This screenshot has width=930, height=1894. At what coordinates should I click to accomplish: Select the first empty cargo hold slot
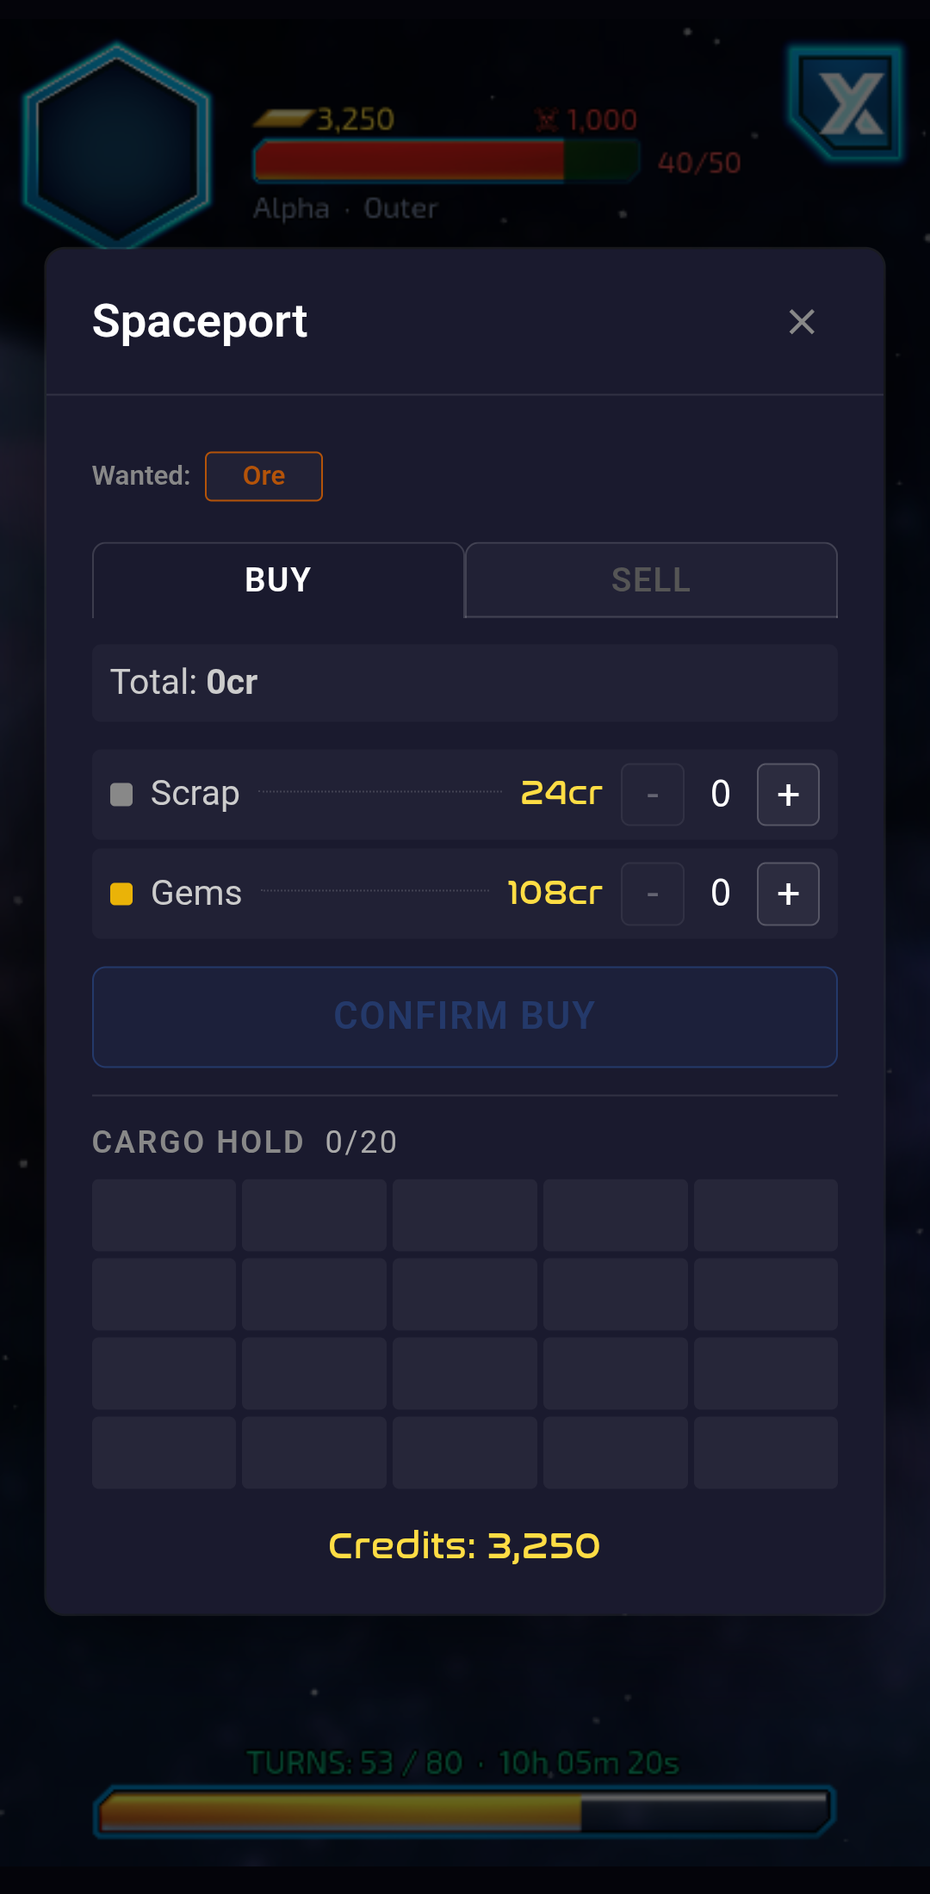164,1215
